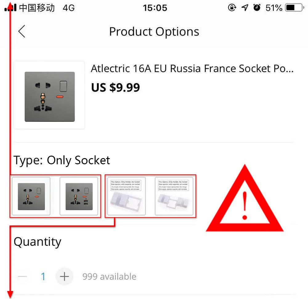This screenshot has height=299, width=308.
Task: Click the alarm clock status icon
Action: (x=257, y=8)
